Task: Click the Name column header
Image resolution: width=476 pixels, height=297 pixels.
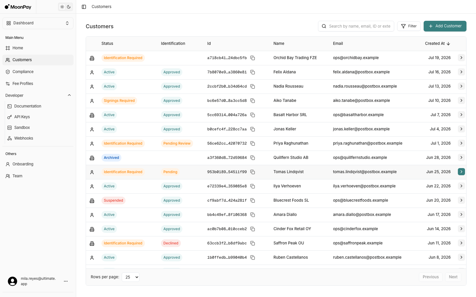Action: 279,44
